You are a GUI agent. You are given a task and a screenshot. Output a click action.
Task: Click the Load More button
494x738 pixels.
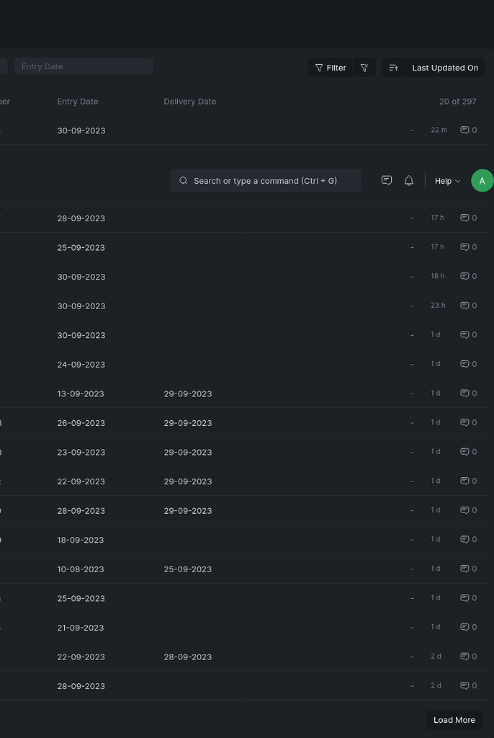pyautogui.click(x=454, y=720)
